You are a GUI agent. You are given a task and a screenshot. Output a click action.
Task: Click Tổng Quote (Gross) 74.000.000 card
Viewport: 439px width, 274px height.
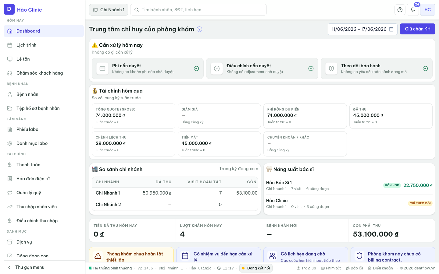coord(134,116)
